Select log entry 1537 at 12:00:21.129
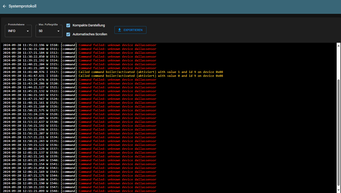The width and height of the screenshot is (341, 193). point(80,149)
